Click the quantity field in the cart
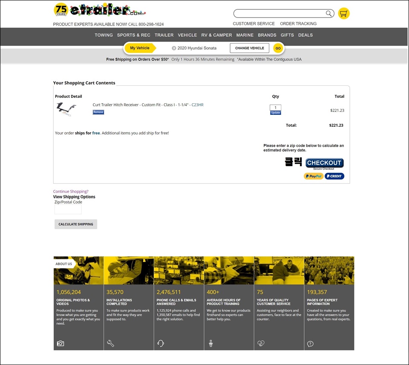 [x=276, y=108]
